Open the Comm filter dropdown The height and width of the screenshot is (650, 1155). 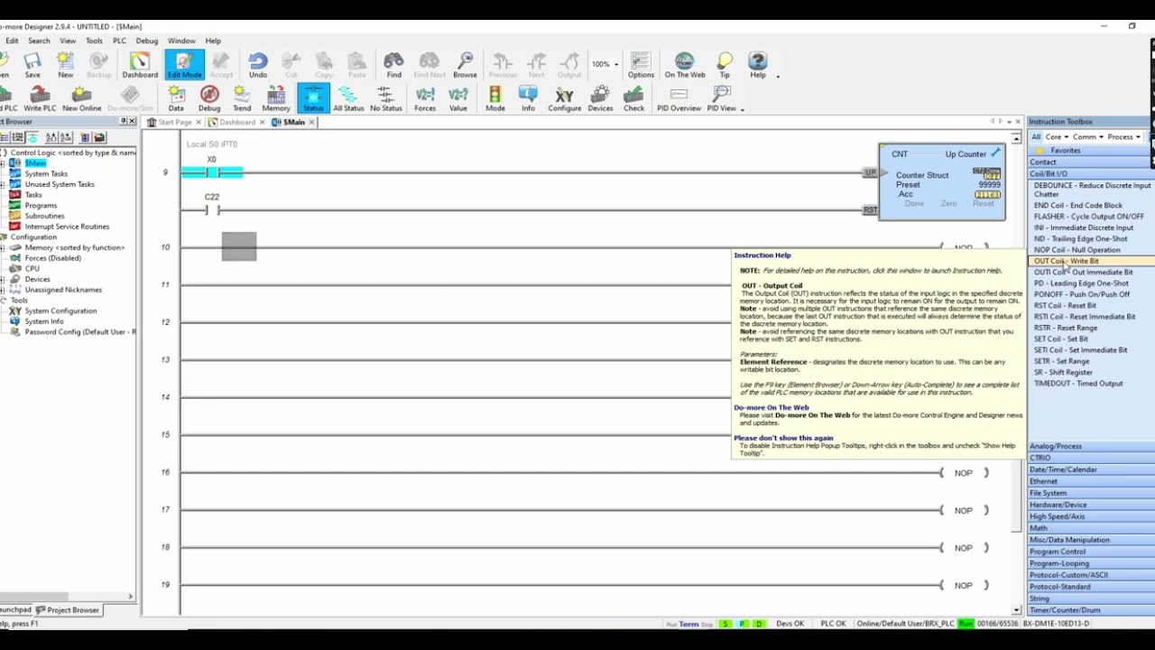1087,137
